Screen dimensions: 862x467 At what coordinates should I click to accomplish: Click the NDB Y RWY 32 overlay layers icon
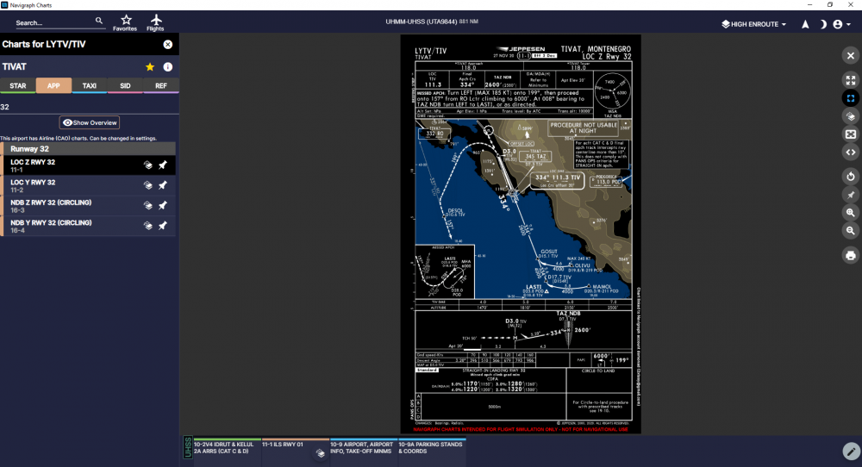[x=148, y=226]
